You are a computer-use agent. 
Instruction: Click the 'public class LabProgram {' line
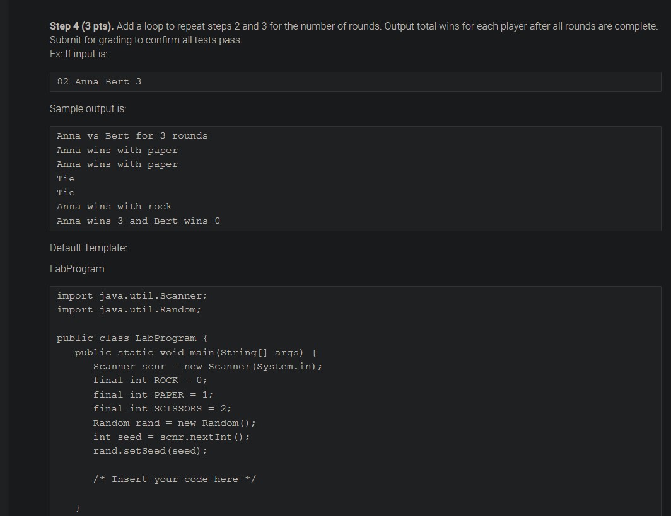click(x=132, y=338)
